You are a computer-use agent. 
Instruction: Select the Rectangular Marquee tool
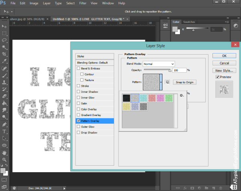pyautogui.click(x=4, y=33)
